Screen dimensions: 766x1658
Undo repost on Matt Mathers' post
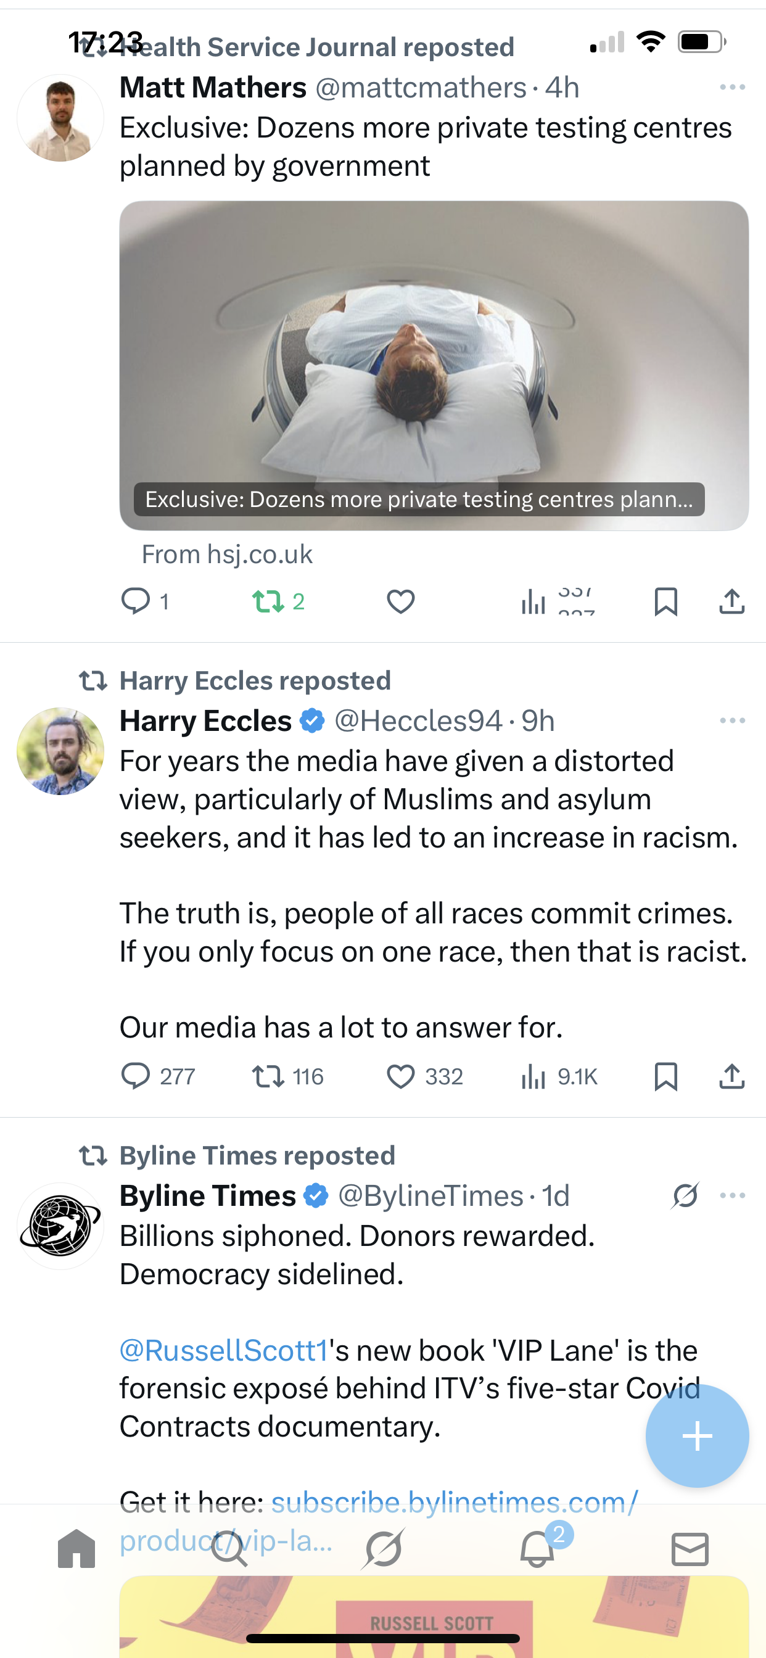tap(268, 601)
